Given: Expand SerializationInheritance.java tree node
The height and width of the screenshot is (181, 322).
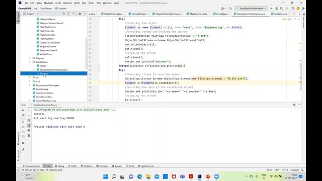Looking at the screenshot, I should [x=34, y=70].
